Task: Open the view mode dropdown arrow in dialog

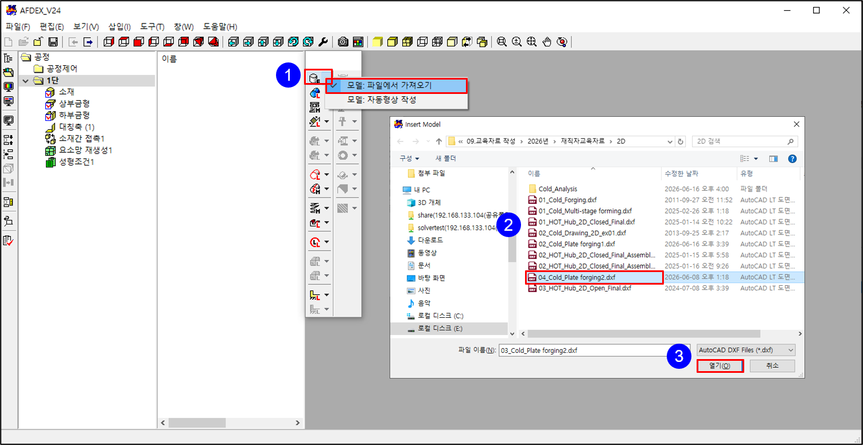Action: click(756, 159)
